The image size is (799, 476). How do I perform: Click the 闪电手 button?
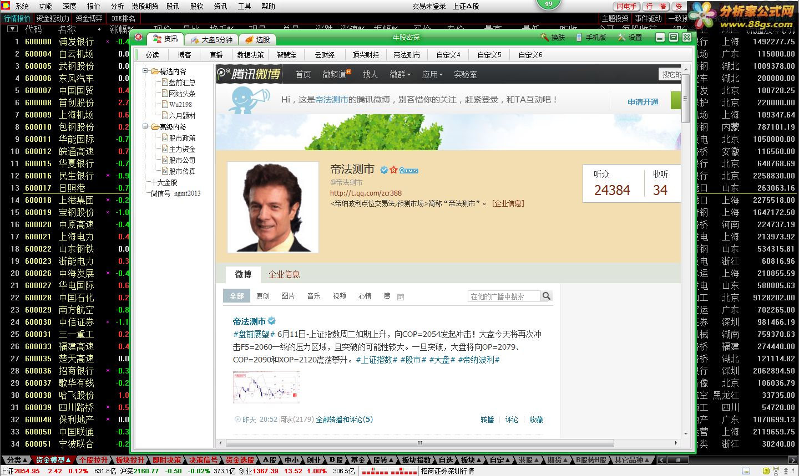(x=626, y=6)
